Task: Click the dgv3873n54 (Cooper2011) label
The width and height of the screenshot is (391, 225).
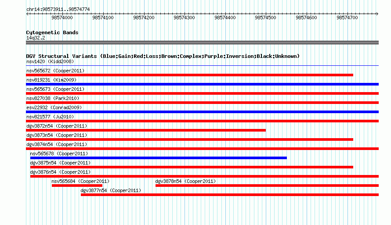Action: coord(57,135)
